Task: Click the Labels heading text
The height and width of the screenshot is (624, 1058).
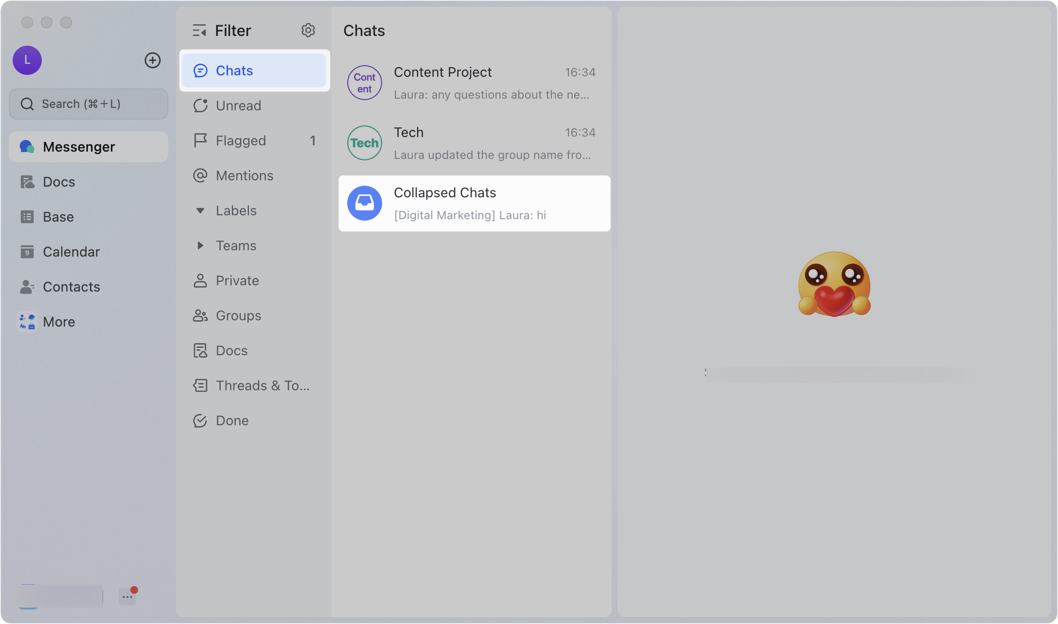Action: pos(236,210)
